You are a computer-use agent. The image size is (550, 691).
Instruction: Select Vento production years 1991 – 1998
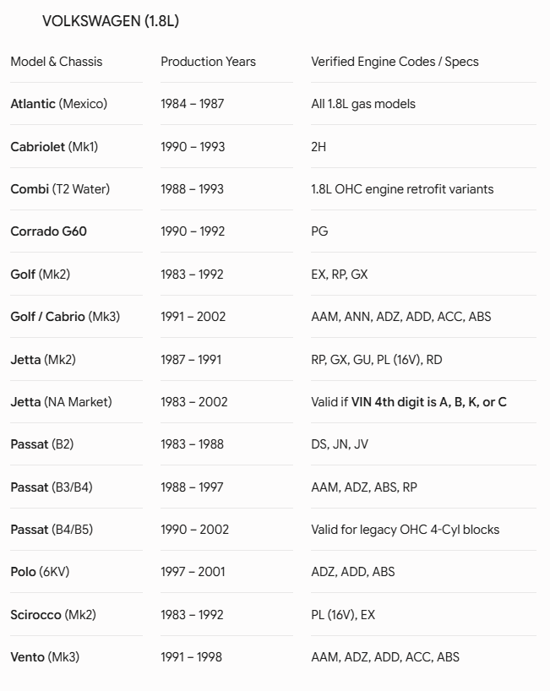click(191, 657)
